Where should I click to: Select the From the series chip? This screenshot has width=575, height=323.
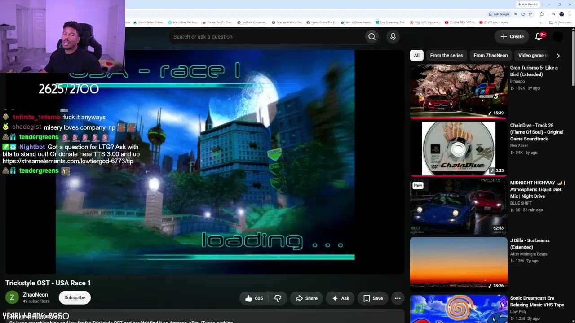447,56
